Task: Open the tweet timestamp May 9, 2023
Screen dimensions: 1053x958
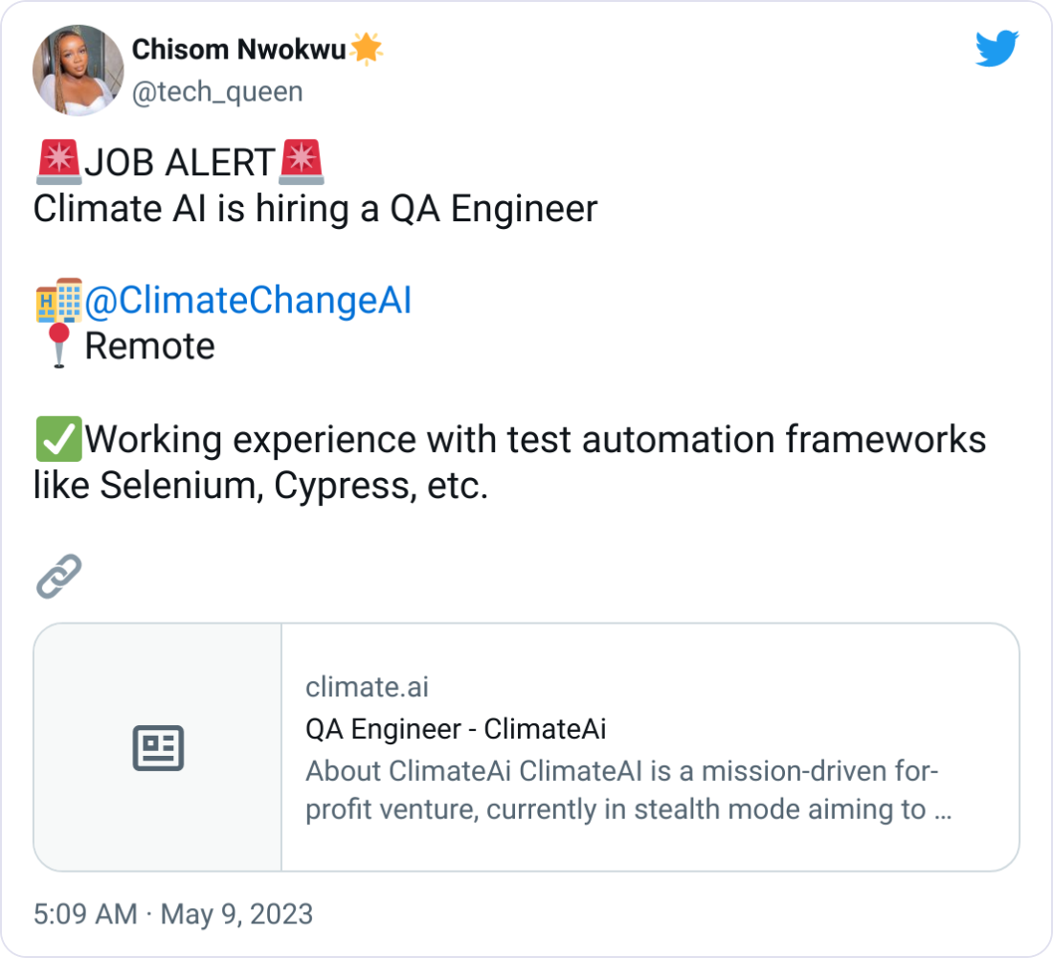Action: coord(172,914)
